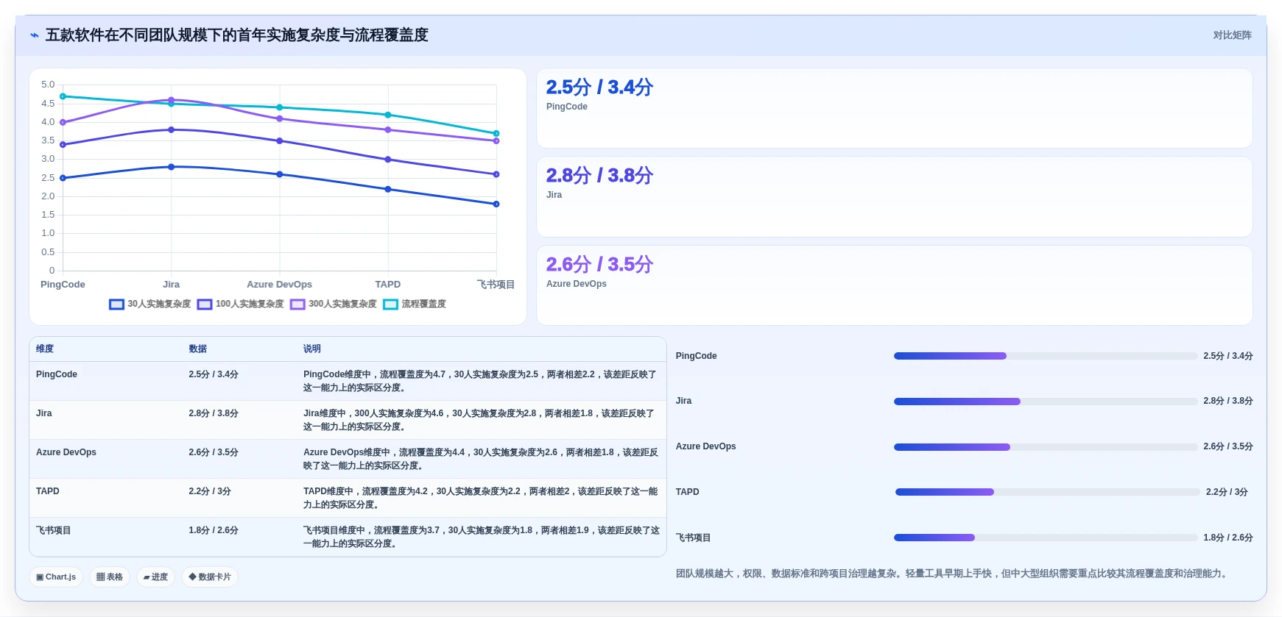Click the Azure DevOps x-axis label
1282x617 pixels.
point(279,285)
